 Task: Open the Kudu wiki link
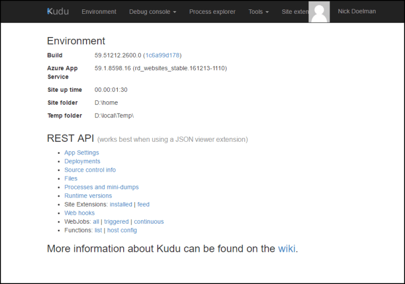click(287, 249)
